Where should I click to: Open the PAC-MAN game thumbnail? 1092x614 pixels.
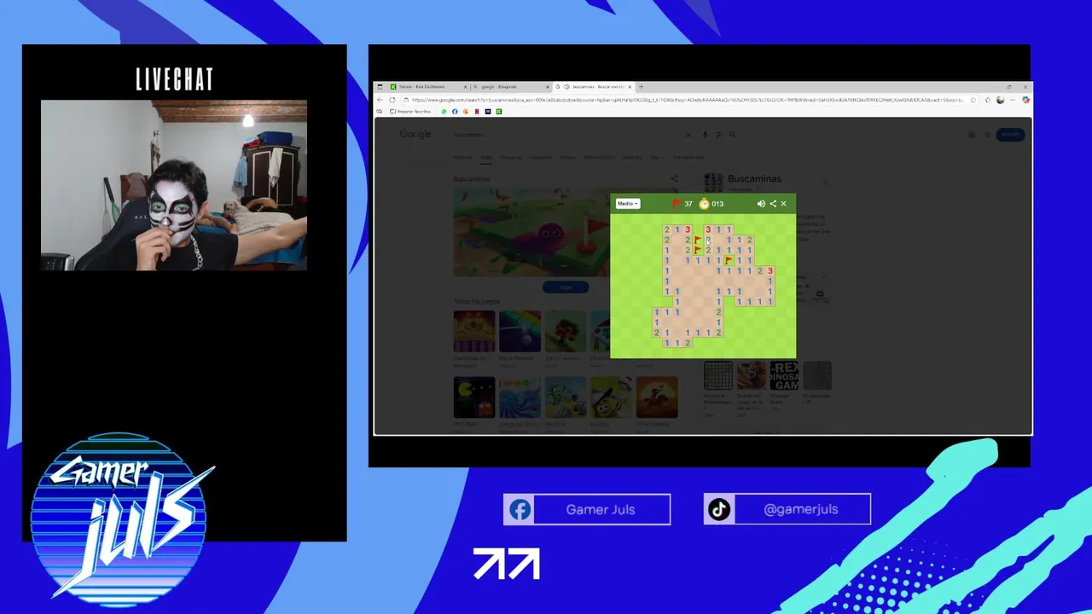pos(474,397)
